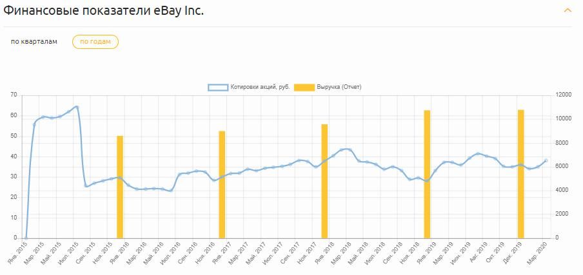The height and width of the screenshot is (275, 583).
Task: Toggle the «Выручка (Отчет)» legend label
Action: [x=339, y=87]
